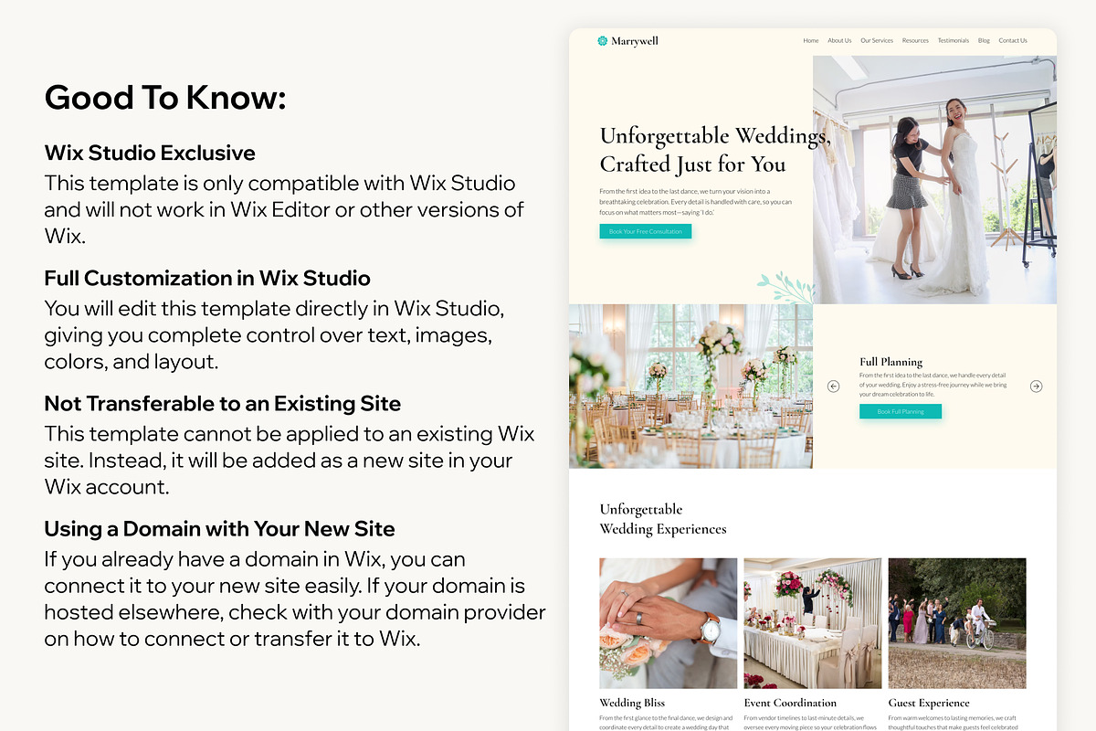Open the Guest Experience outdoor photo

click(x=957, y=623)
